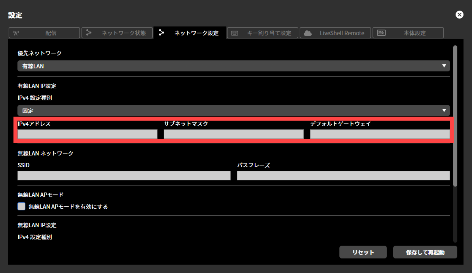
Task: Click the cloud icon on LiveShell Remote tab
Action: coord(308,33)
